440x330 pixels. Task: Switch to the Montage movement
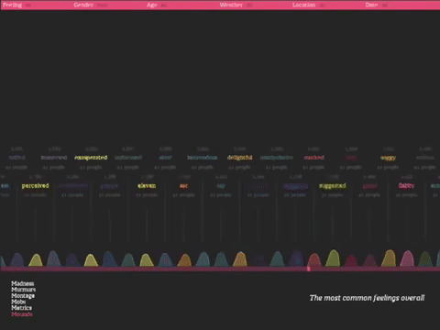click(x=23, y=296)
